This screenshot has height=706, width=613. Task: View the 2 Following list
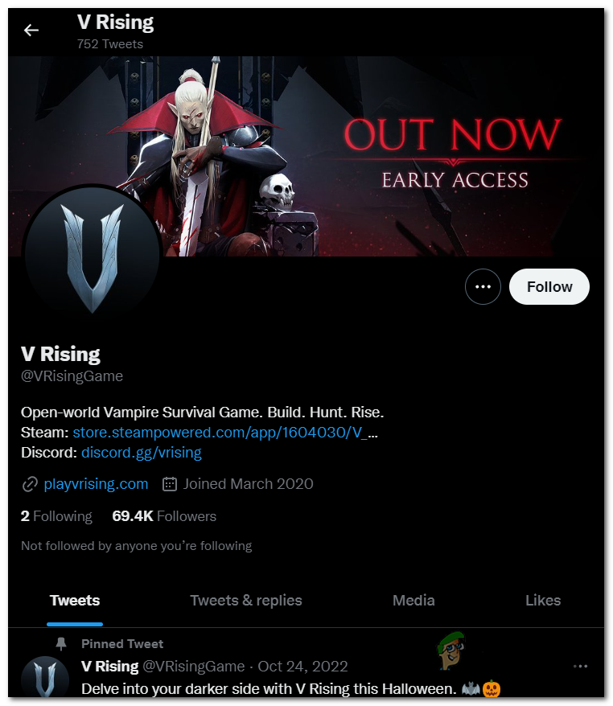click(56, 516)
